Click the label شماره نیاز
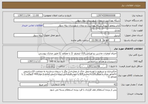Screen dimensions: 148x104 point(137,16)
